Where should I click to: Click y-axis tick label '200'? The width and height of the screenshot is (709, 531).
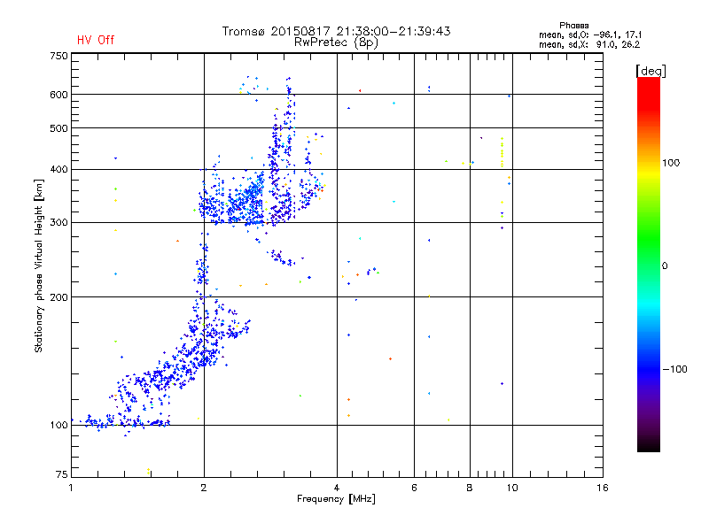pyautogui.click(x=59, y=297)
